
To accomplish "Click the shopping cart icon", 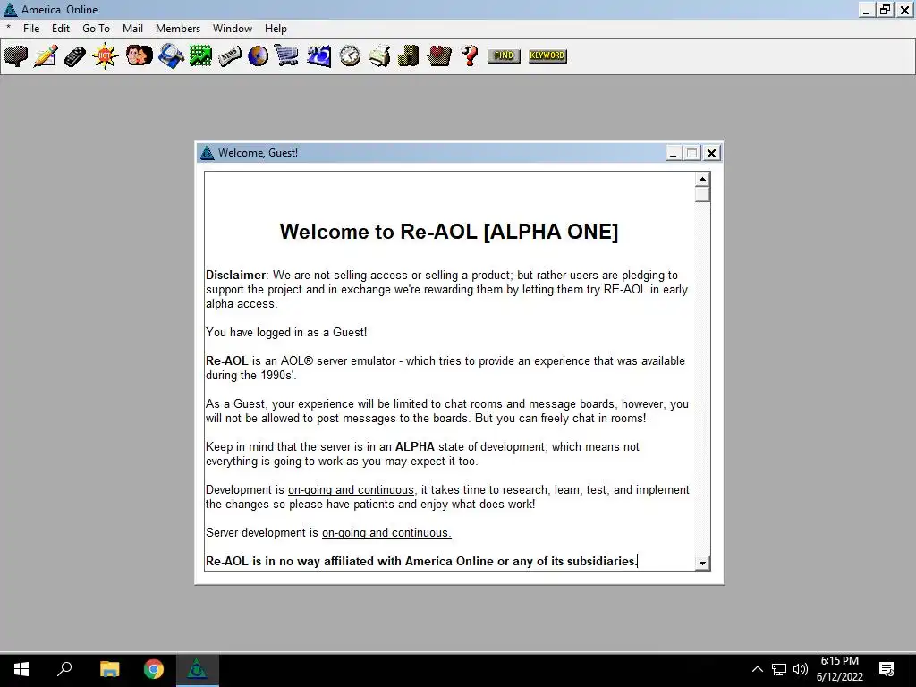I will coord(286,56).
